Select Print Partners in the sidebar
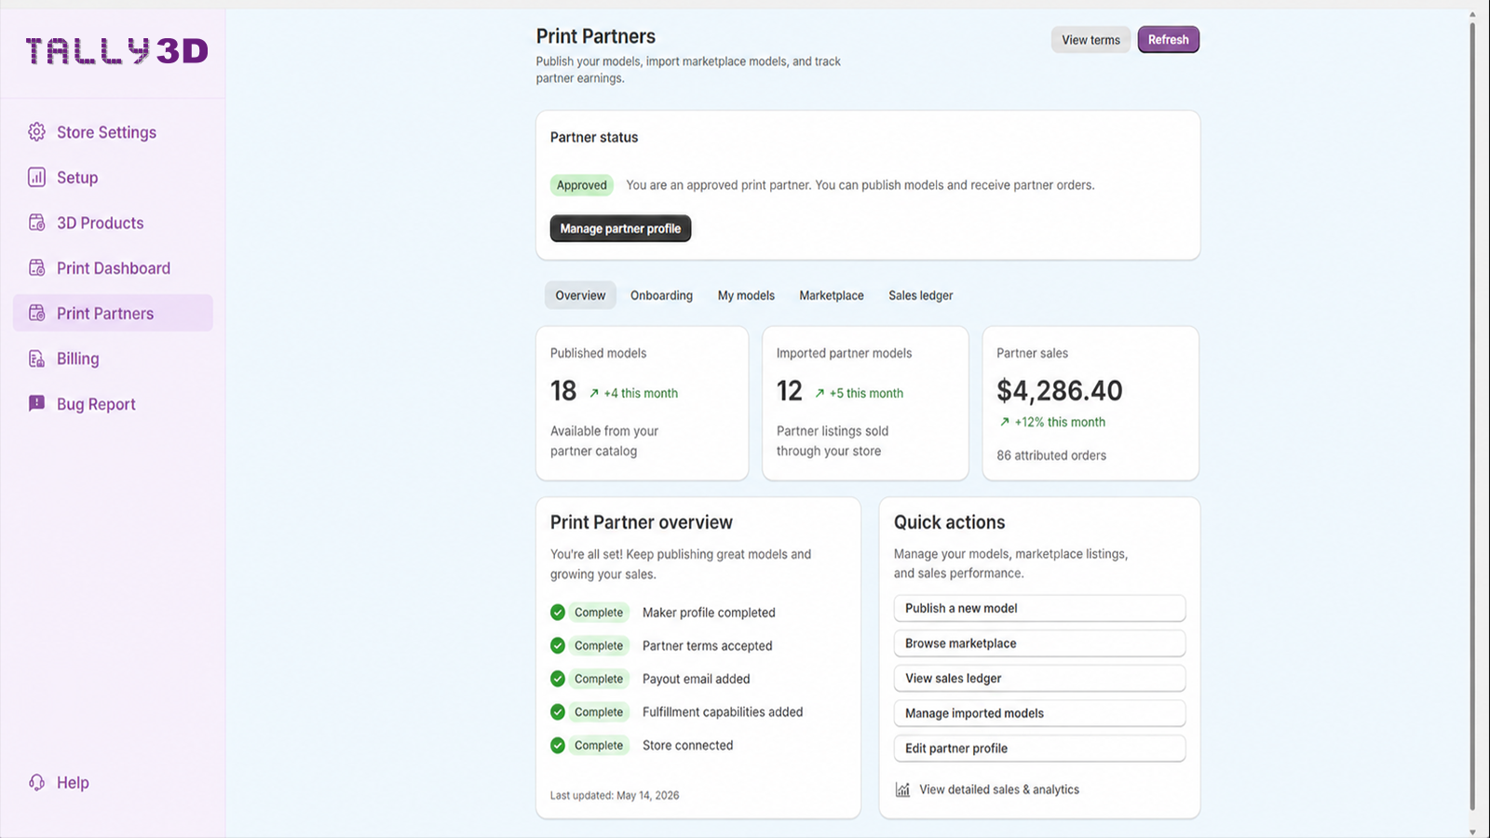 pos(113,313)
